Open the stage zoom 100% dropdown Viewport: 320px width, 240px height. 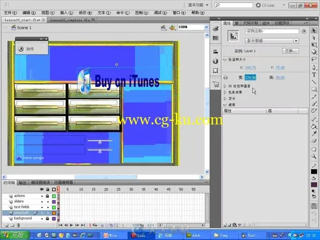tap(206, 27)
